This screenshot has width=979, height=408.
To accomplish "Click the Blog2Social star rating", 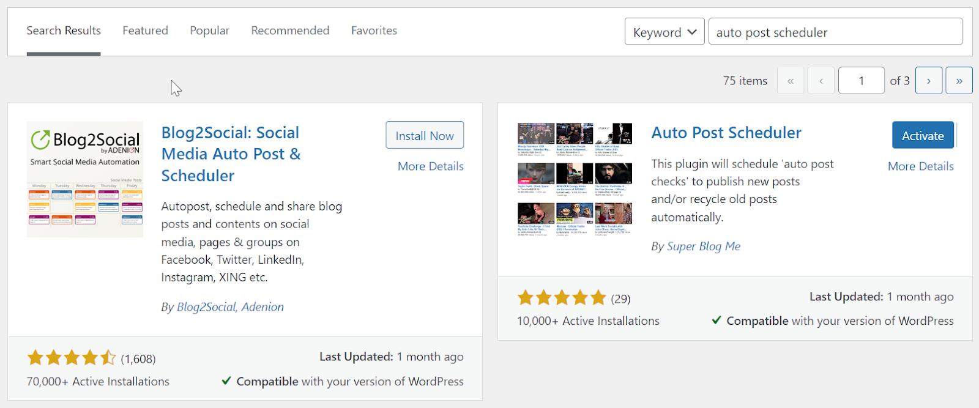I will pyautogui.click(x=72, y=358).
